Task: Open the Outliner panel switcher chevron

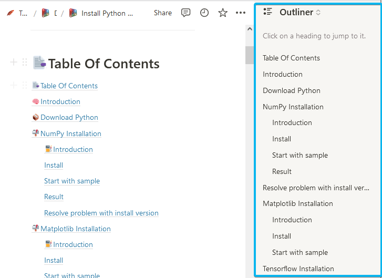Action: pyautogui.click(x=318, y=13)
